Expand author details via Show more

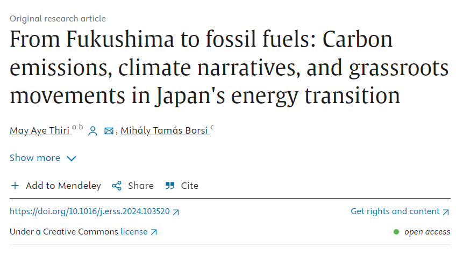(x=35, y=158)
